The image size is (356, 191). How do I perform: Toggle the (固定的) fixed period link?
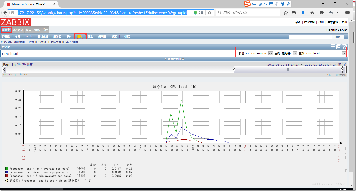point(341,75)
